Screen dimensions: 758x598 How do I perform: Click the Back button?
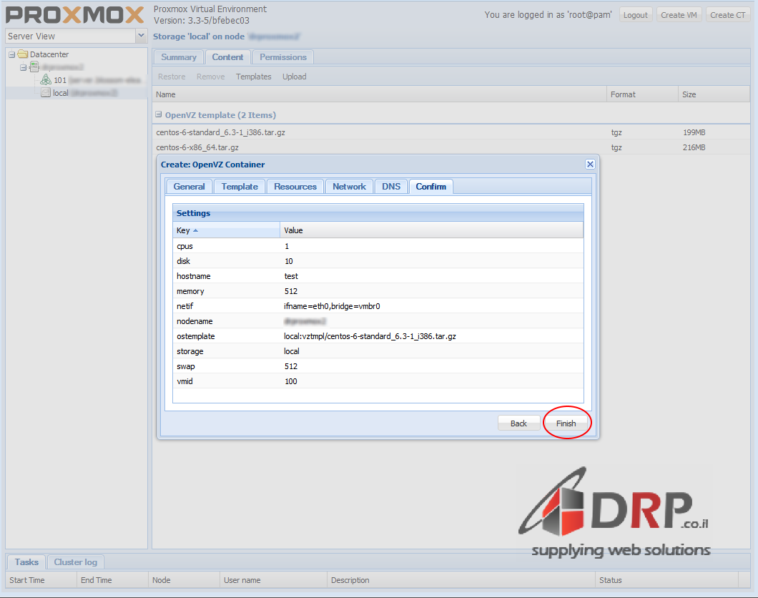[x=518, y=423]
